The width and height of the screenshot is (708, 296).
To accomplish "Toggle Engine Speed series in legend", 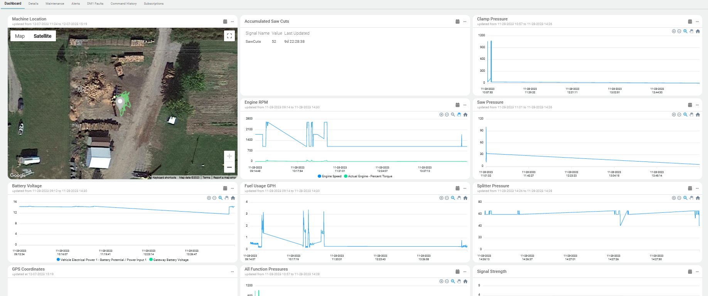I will pyautogui.click(x=329, y=176).
